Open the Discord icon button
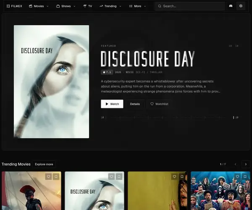Screen dimensions: 252x210 [231, 6]
